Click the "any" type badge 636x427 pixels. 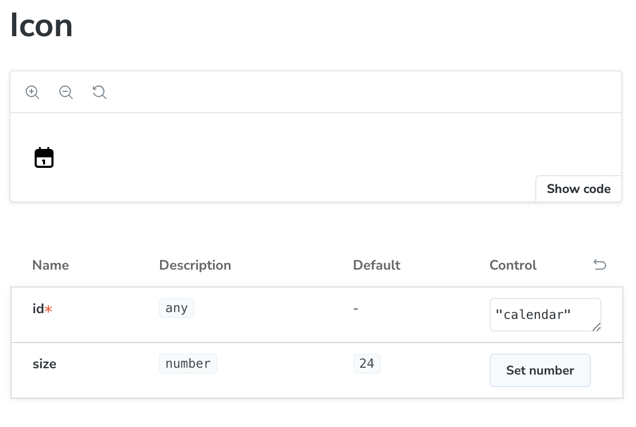point(176,308)
